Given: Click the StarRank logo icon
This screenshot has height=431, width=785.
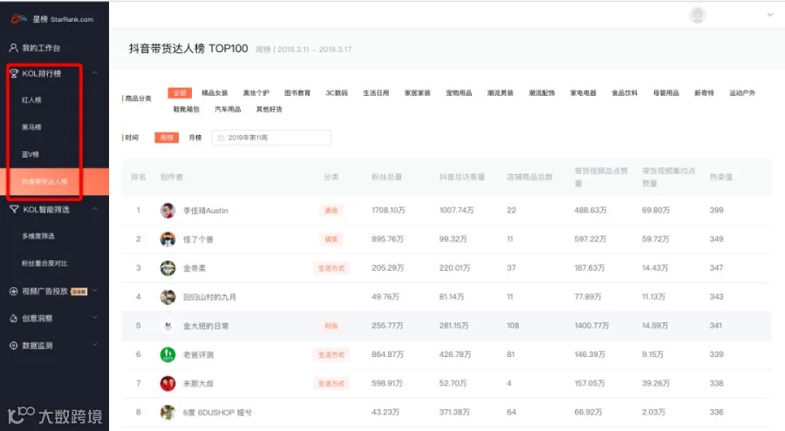Looking at the screenshot, I should tap(19, 19).
